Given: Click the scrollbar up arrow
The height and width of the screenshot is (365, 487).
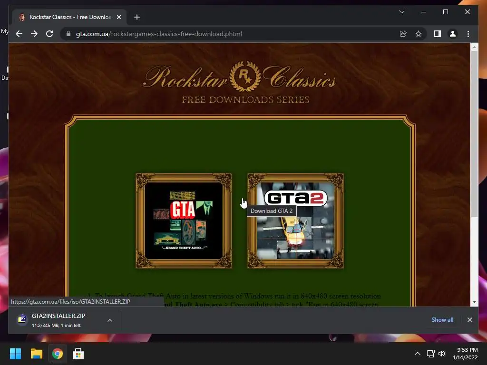Looking at the screenshot, I should tap(474, 47).
